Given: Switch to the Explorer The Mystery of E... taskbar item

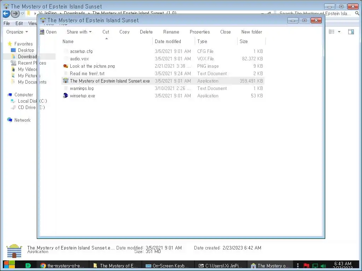Looking at the screenshot, I should click(115, 266).
